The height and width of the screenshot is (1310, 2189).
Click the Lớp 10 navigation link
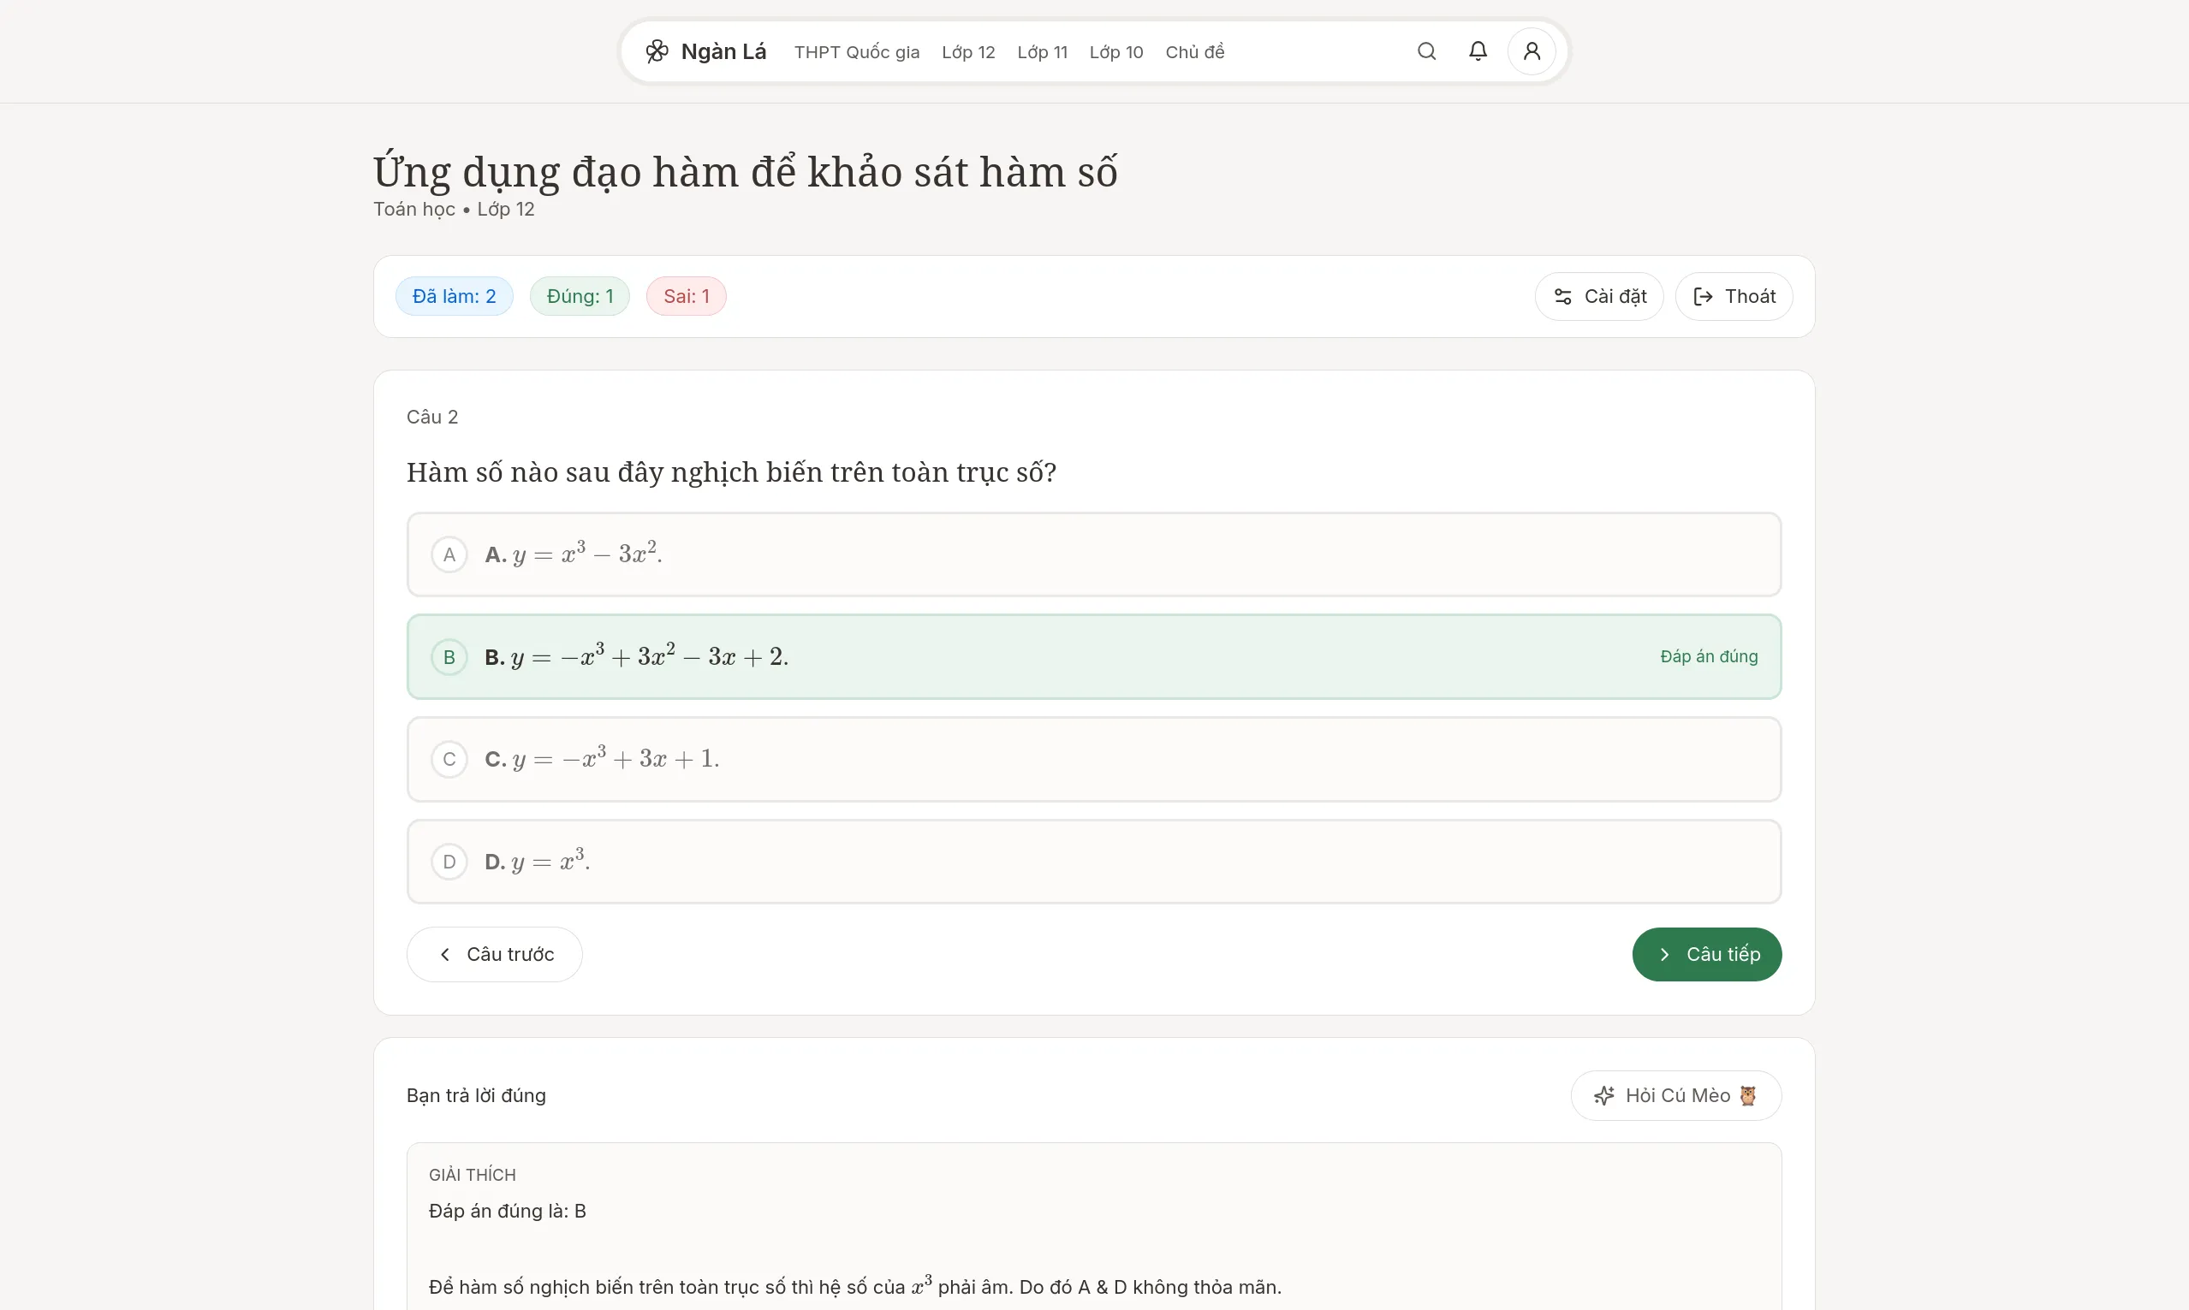click(x=1115, y=52)
